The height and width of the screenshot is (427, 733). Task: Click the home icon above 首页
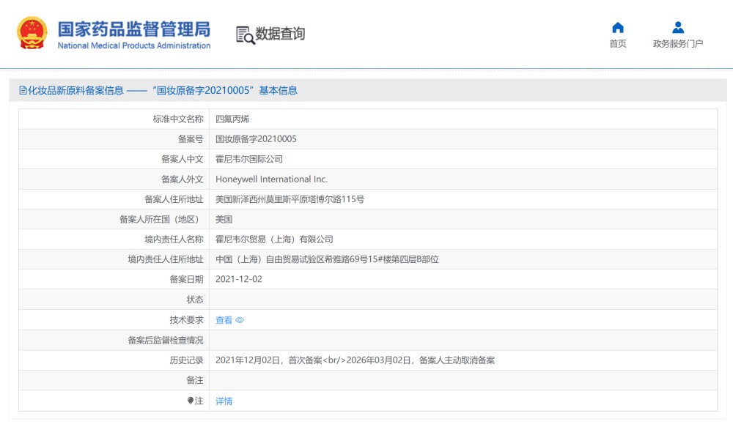[616, 28]
